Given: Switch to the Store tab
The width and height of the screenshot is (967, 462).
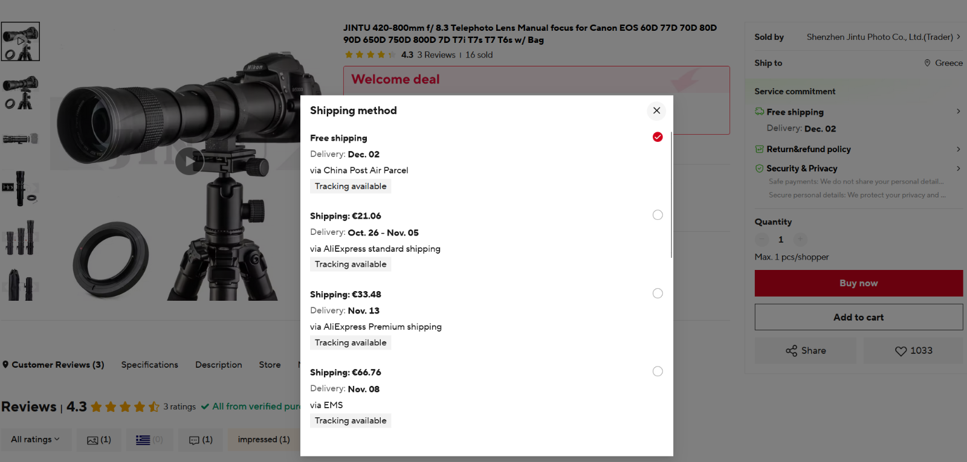Looking at the screenshot, I should 270,365.
